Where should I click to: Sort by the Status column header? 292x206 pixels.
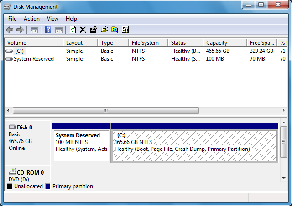click(186, 43)
